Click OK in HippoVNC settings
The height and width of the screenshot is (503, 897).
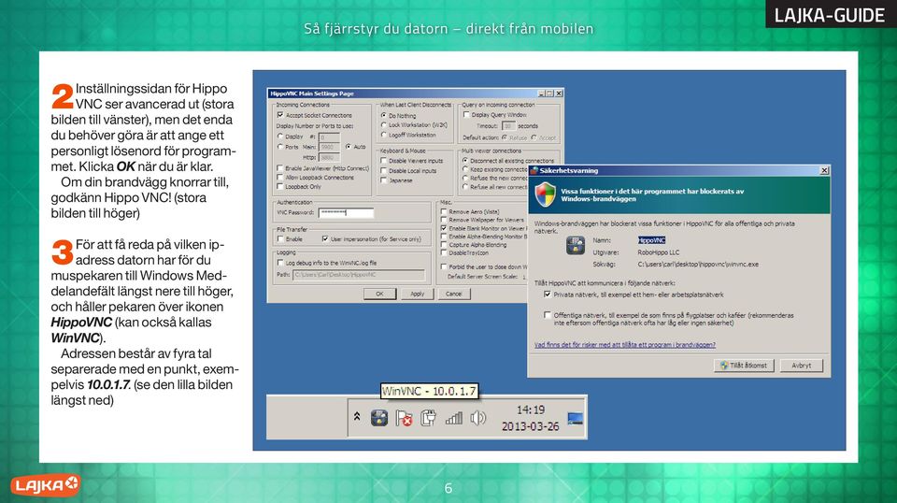click(x=379, y=294)
